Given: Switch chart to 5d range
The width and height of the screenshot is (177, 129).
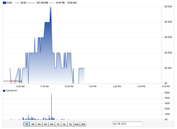Looking at the screenshot, I should (33, 124).
